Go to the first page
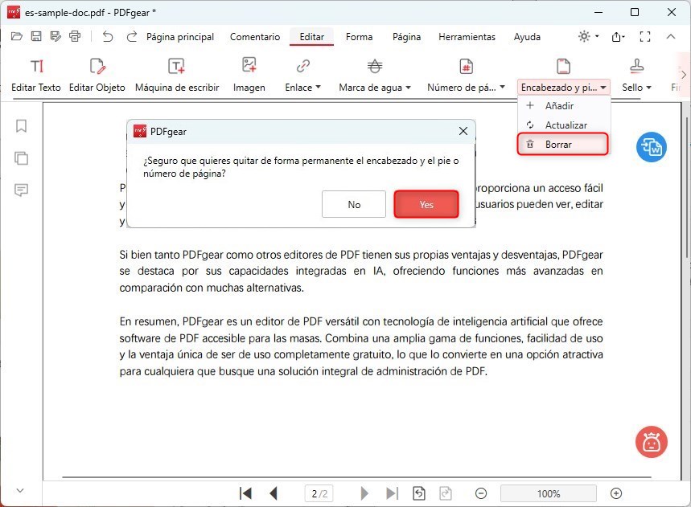 point(245,493)
